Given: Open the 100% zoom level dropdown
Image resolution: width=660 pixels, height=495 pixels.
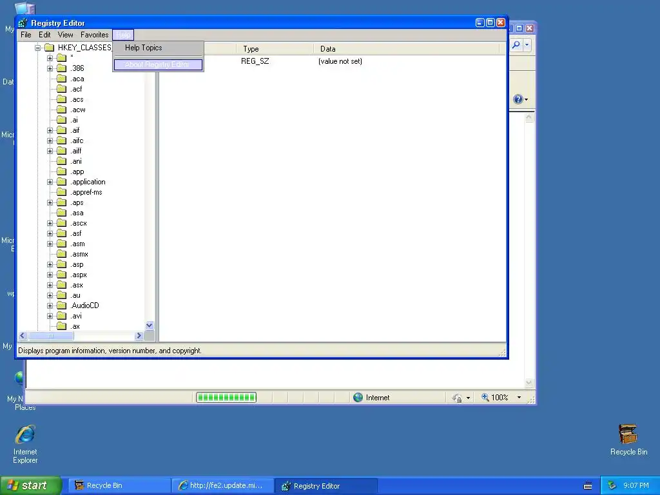Looking at the screenshot, I should point(519,397).
